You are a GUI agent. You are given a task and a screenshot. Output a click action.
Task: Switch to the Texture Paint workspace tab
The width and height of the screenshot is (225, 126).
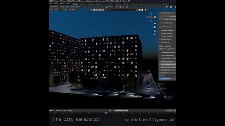click(x=109, y=4)
